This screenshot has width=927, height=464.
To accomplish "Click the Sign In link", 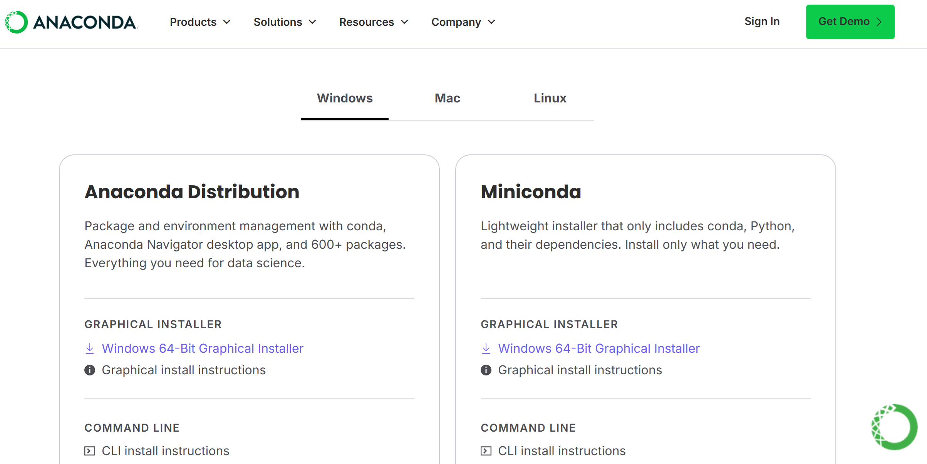I will point(762,22).
